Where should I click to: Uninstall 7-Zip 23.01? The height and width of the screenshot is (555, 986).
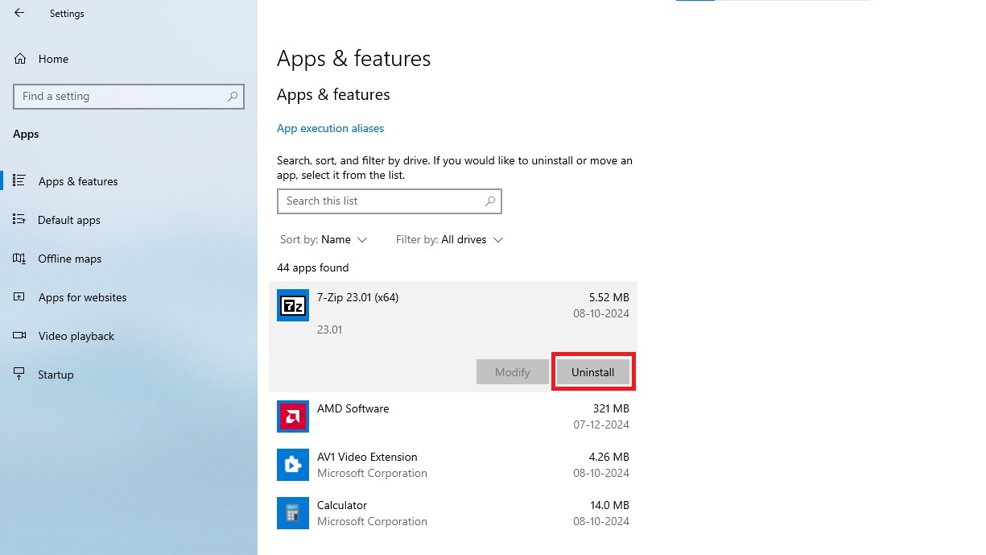click(593, 372)
